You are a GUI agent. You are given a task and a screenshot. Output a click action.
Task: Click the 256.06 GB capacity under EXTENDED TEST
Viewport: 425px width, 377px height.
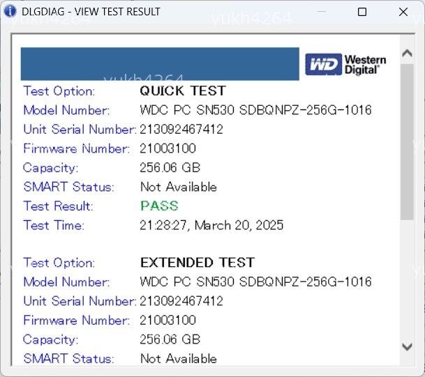click(170, 339)
